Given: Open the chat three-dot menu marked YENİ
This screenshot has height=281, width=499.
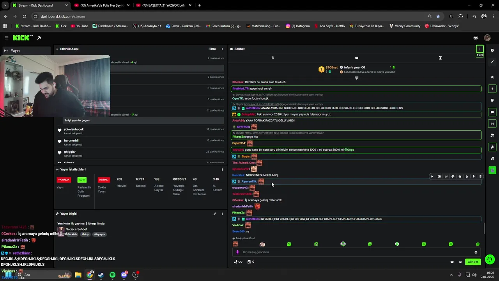Looking at the screenshot, I should [x=480, y=49].
